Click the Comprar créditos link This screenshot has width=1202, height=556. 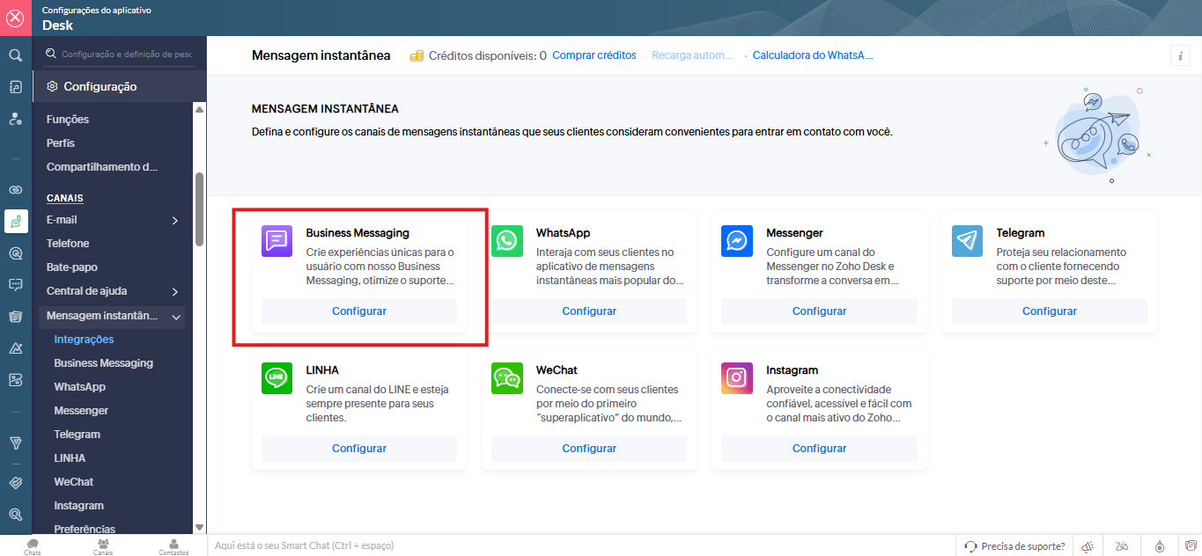tap(594, 55)
